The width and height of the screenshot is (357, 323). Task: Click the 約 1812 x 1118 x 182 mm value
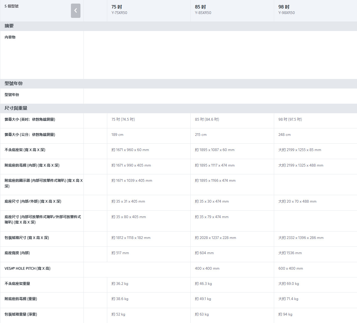(x=131, y=238)
